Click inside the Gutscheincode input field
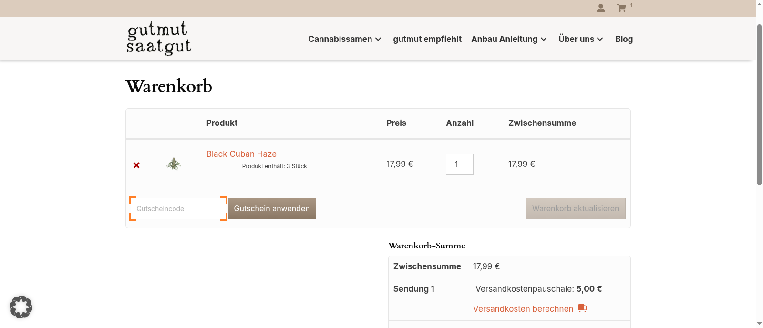This screenshot has height=328, width=763. click(178, 208)
